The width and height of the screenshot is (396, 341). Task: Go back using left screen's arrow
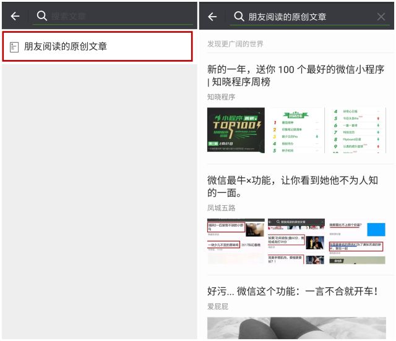tap(15, 16)
